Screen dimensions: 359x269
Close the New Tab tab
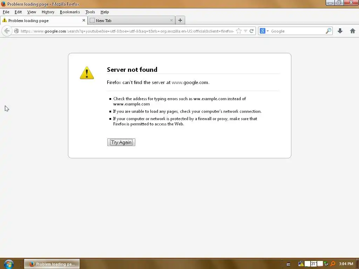click(171, 20)
